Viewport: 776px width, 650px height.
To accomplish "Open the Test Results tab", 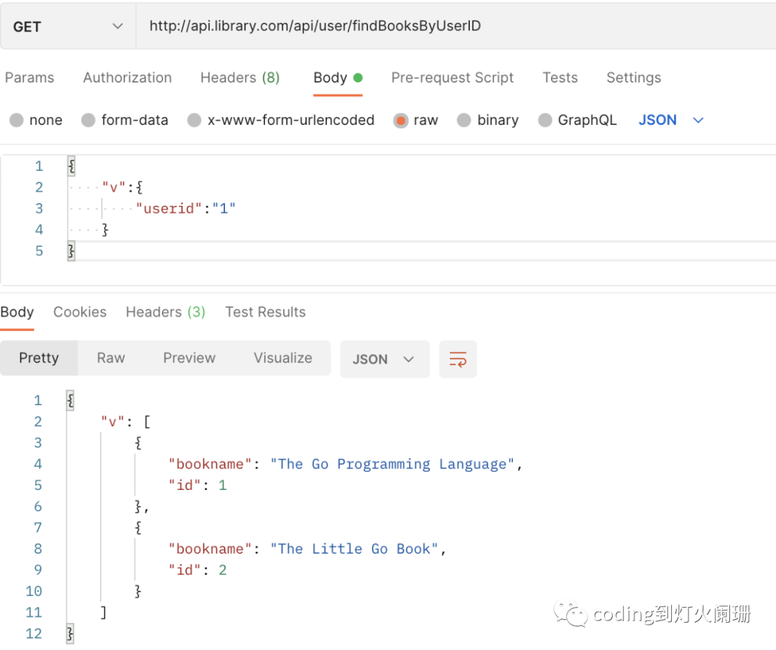I will tap(265, 312).
